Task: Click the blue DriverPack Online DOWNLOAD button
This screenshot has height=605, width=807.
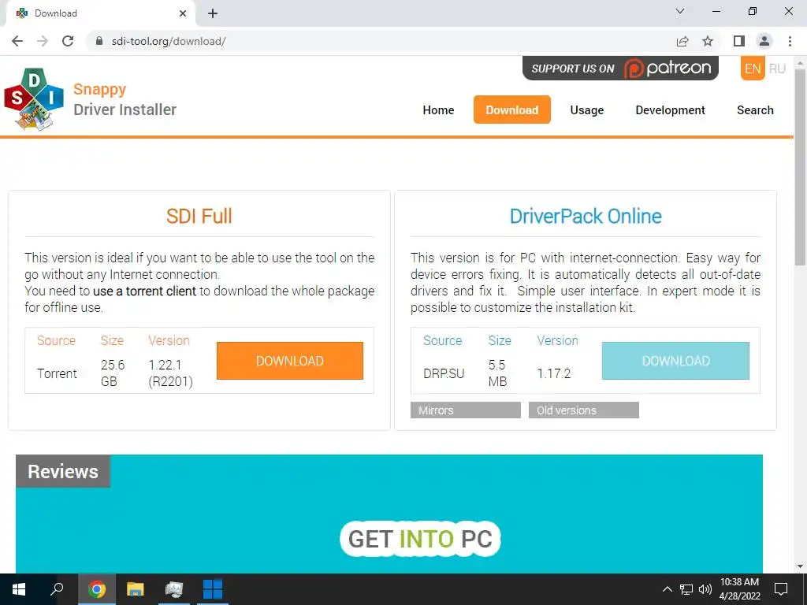Action: click(675, 361)
